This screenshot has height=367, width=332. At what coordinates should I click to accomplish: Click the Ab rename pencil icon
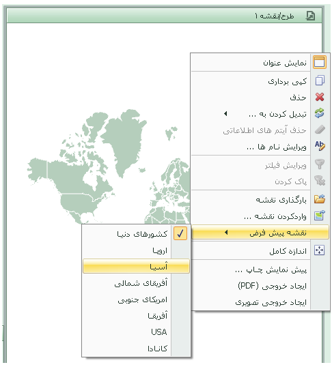coord(320,145)
